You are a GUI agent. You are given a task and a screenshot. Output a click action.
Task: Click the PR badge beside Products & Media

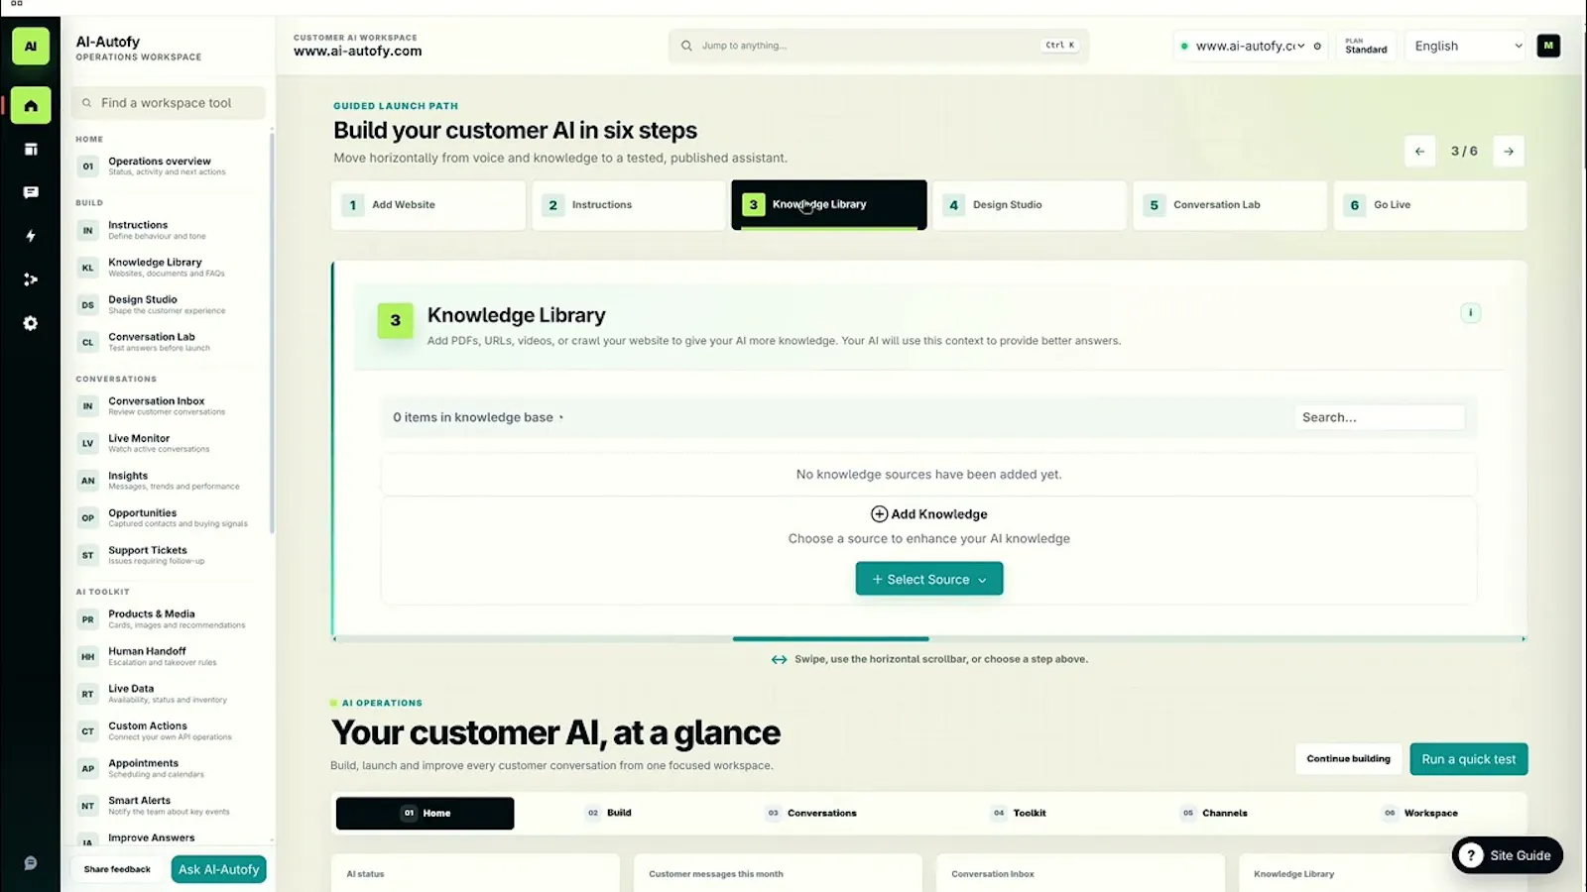pyautogui.click(x=88, y=619)
